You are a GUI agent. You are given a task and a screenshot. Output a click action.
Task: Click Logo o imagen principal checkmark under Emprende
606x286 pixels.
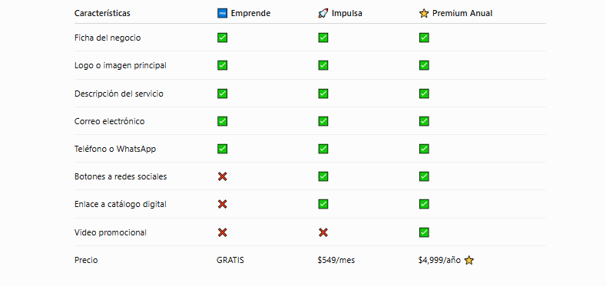[x=222, y=65]
